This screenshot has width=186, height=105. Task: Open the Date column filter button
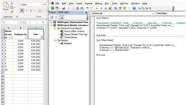[42, 37]
